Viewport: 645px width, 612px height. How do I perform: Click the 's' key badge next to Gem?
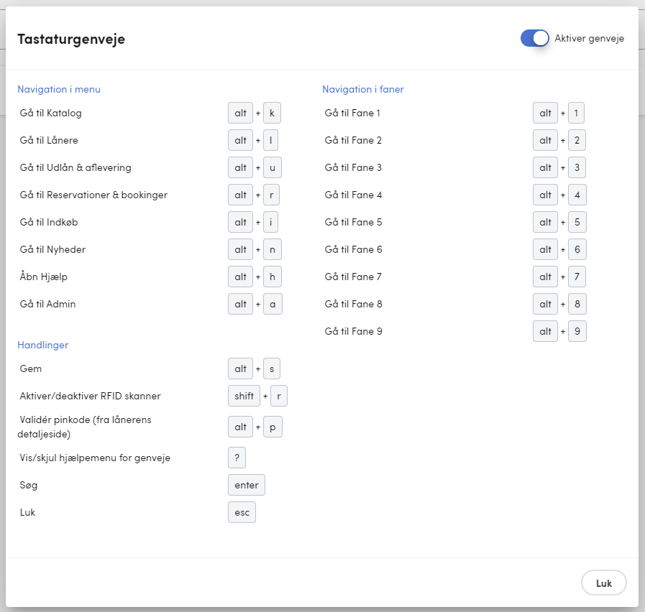pyautogui.click(x=272, y=368)
